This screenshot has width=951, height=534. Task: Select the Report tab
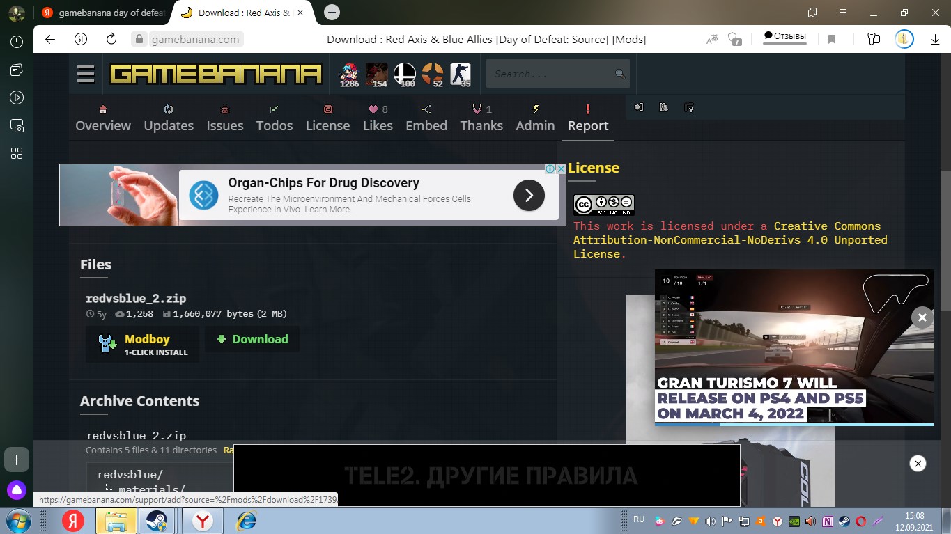pyautogui.click(x=588, y=118)
